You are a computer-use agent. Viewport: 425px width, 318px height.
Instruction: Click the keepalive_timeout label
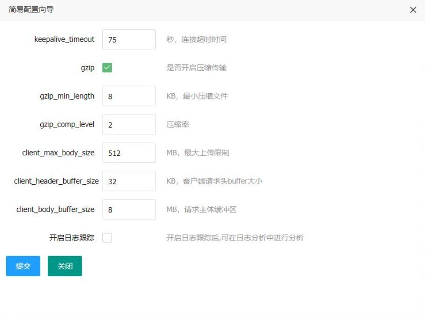pos(64,39)
